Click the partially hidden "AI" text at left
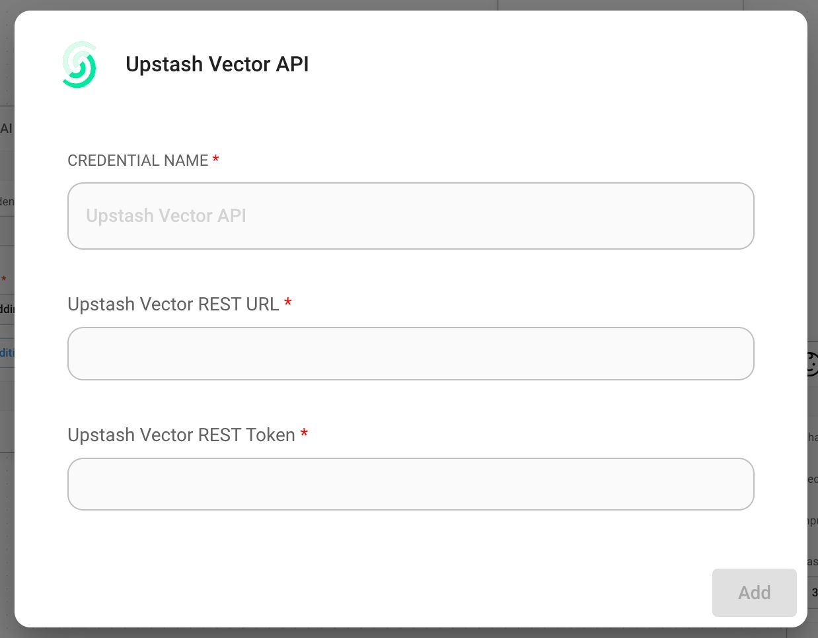The width and height of the screenshot is (818, 638). (6, 128)
